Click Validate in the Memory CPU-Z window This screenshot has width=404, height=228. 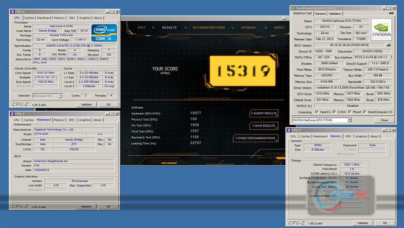(363, 223)
